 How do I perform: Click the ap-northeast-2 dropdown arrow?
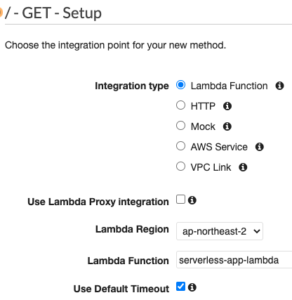pos(257,231)
